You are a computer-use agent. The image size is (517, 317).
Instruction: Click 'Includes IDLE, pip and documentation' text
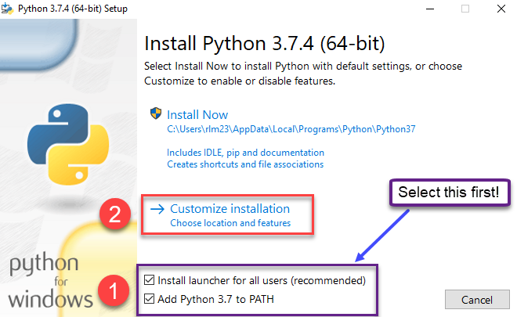point(245,153)
